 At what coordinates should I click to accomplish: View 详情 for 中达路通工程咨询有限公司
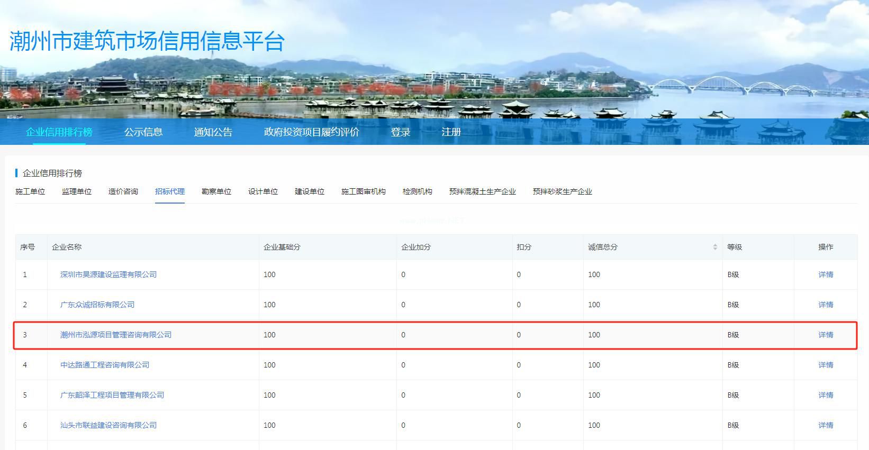tap(826, 365)
